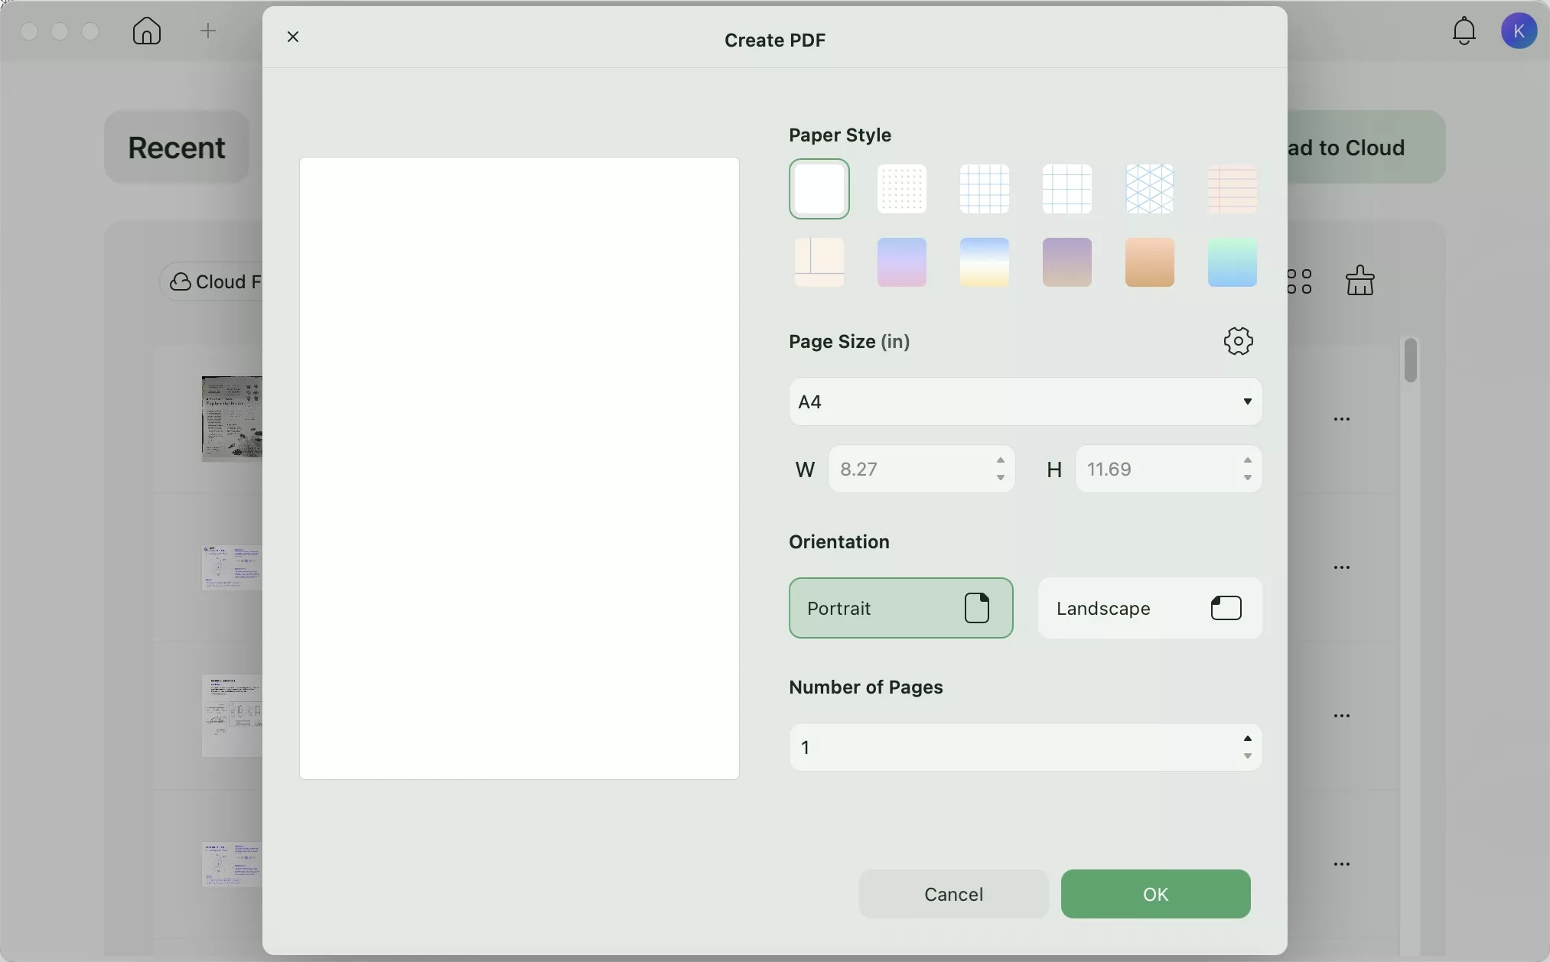Open a new tab with plus
Image resolution: width=1550 pixels, height=962 pixels.
pyautogui.click(x=209, y=31)
